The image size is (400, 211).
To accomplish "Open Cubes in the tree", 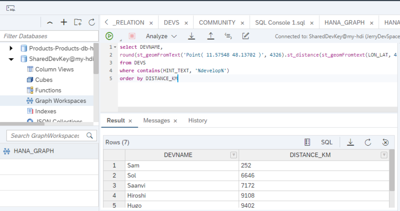I will coord(44,80).
